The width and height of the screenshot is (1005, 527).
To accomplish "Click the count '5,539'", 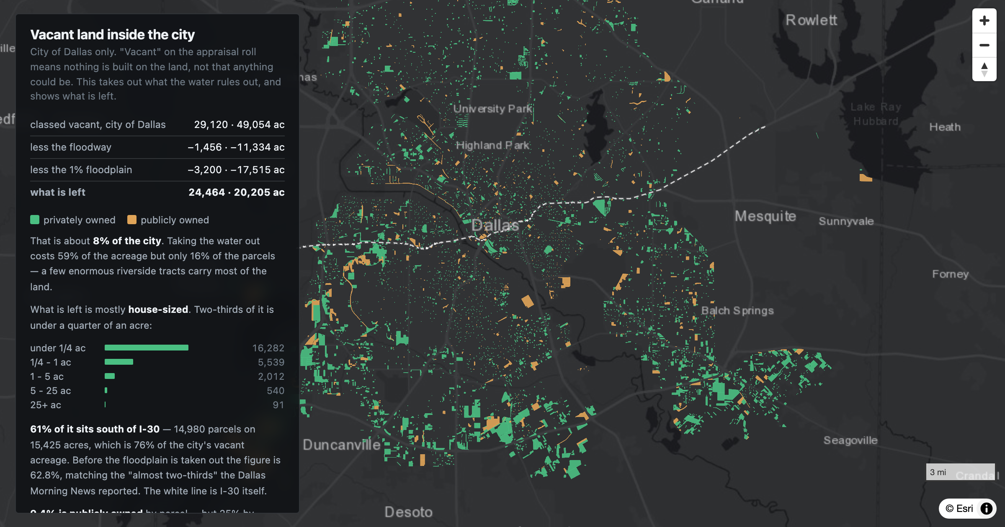I will pyautogui.click(x=271, y=362).
